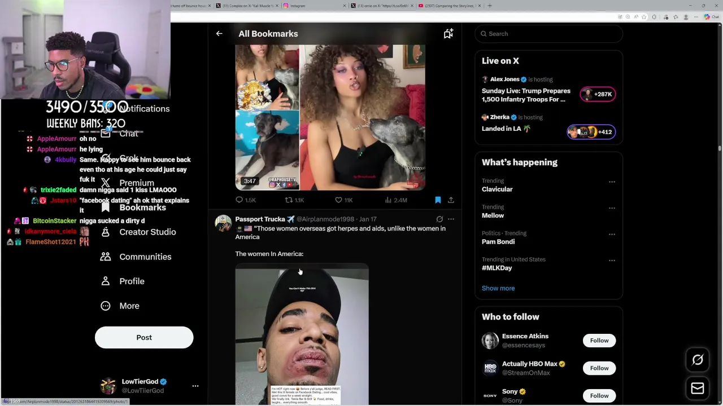723x406 pixels.
Task: Open more options for Clavicular trend
Action: pyautogui.click(x=612, y=182)
